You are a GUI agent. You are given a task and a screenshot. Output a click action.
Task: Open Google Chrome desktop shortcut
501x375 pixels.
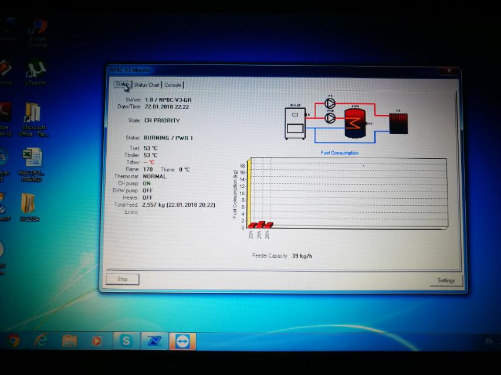point(38,29)
